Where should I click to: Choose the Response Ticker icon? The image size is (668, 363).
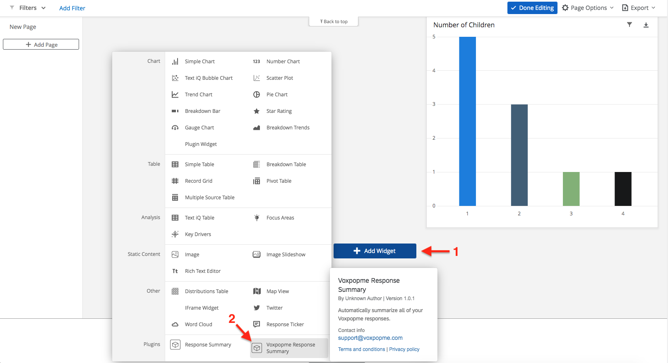coord(257,325)
